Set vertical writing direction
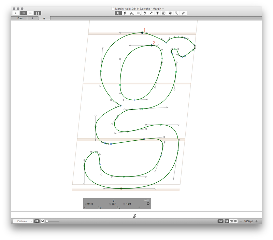273x240 pixels. click(x=235, y=221)
